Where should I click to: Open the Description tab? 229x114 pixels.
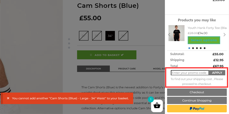[x=94, y=69]
